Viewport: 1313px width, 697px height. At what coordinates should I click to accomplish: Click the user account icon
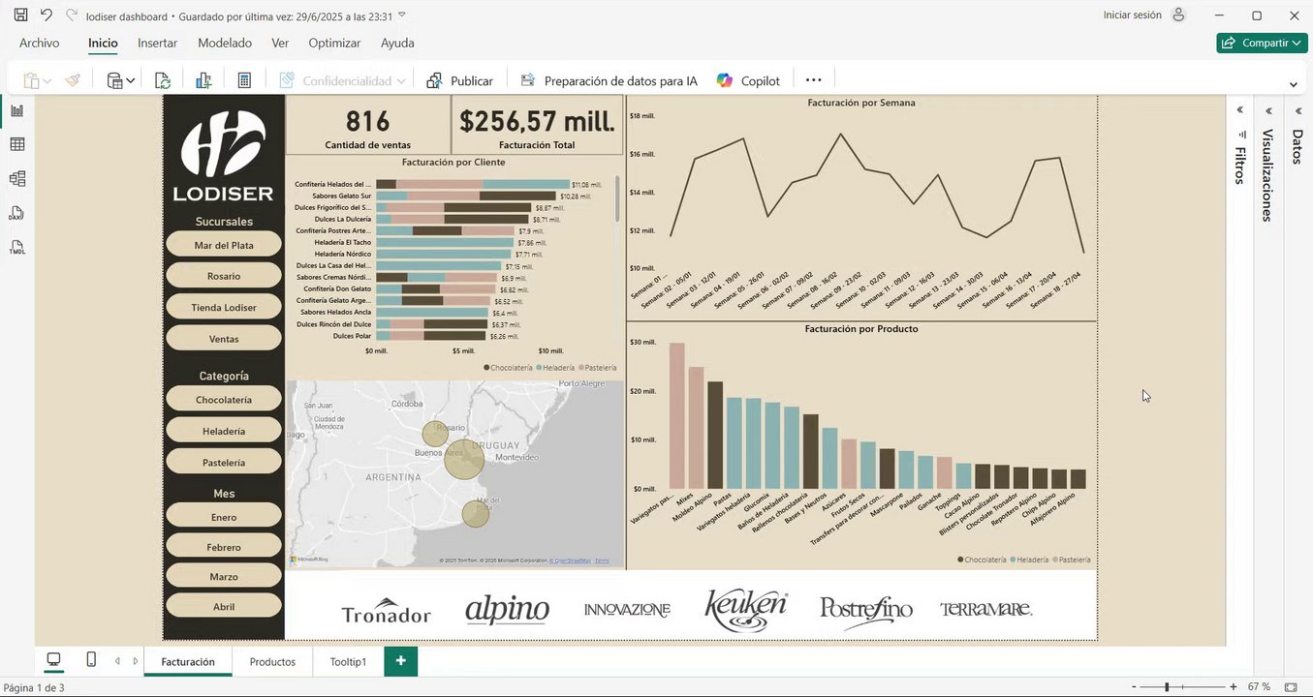click(x=1178, y=15)
